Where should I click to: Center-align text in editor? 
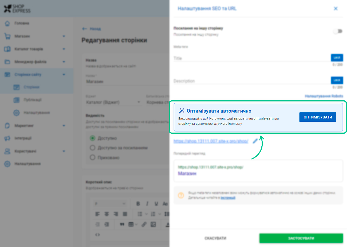tap(107, 214)
